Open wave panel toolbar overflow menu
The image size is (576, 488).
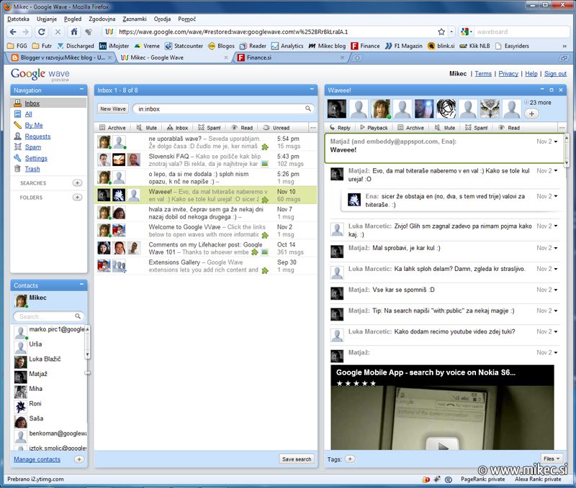[x=562, y=128]
